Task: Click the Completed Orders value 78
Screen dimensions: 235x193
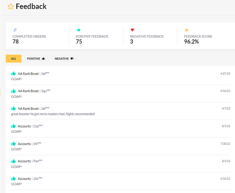Action: coord(16,41)
